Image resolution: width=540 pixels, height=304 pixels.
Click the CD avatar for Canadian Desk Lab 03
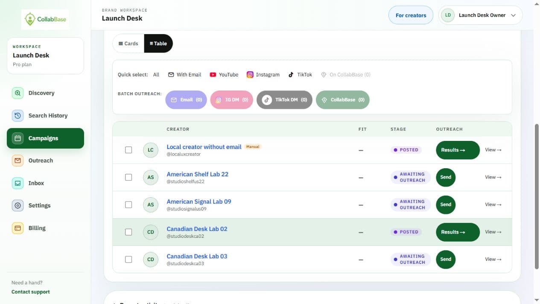[x=151, y=259]
